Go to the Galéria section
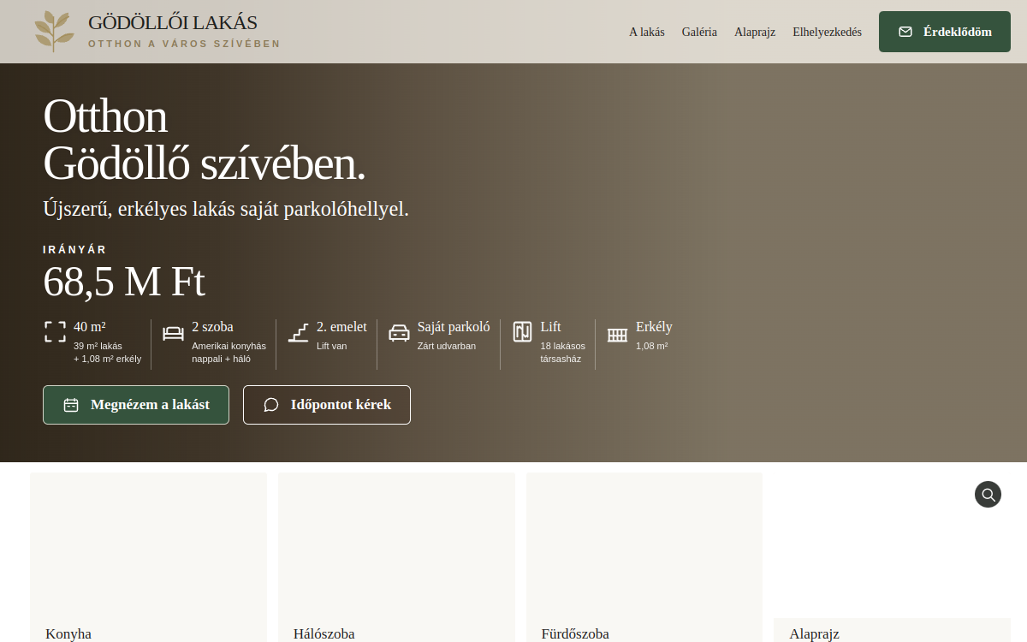The width and height of the screenshot is (1027, 642). click(699, 32)
